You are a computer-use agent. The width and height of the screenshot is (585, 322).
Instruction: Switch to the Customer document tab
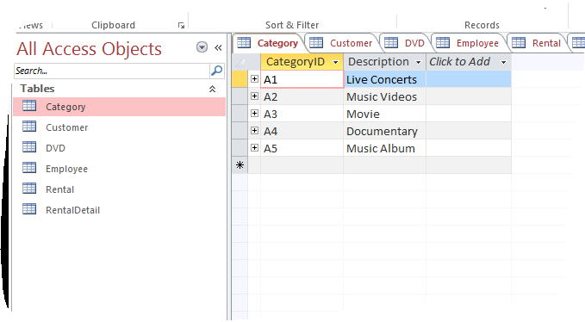coord(342,43)
